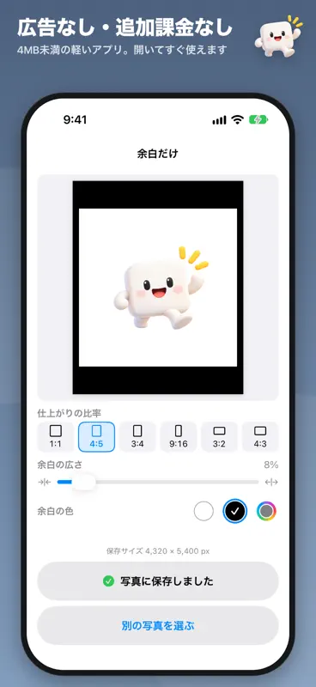Image resolution: width=316 pixels, height=687 pixels.
Task: Click the Wi-Fi status icon
Action: pos(238,119)
